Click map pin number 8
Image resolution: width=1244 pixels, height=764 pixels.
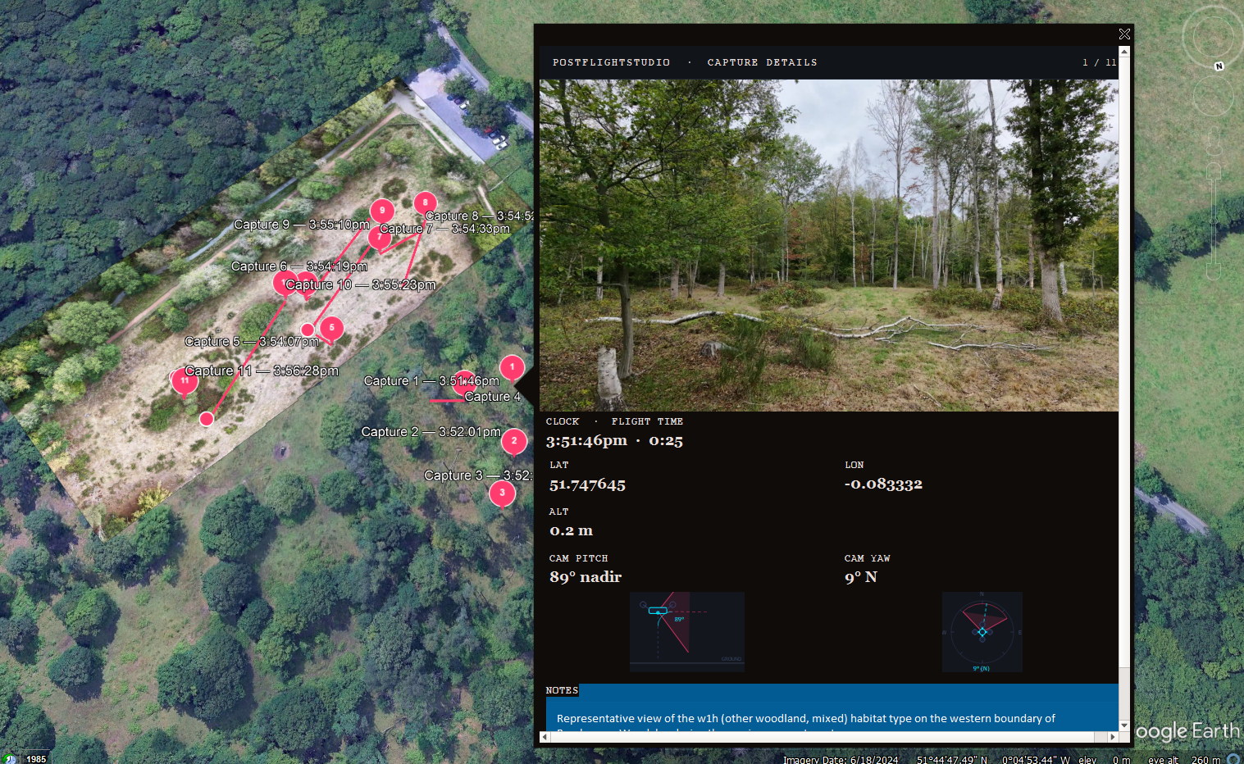coord(425,202)
